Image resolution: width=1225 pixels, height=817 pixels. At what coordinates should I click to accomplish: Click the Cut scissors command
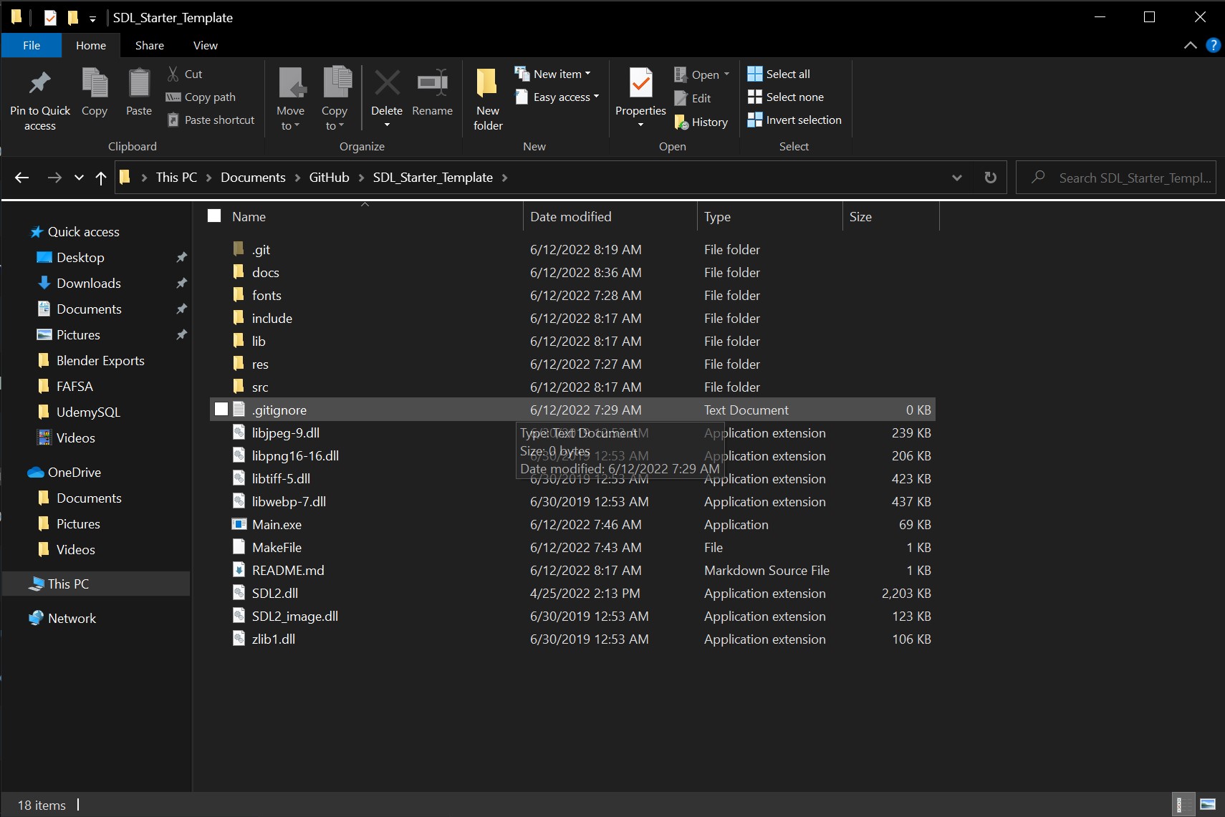point(185,74)
